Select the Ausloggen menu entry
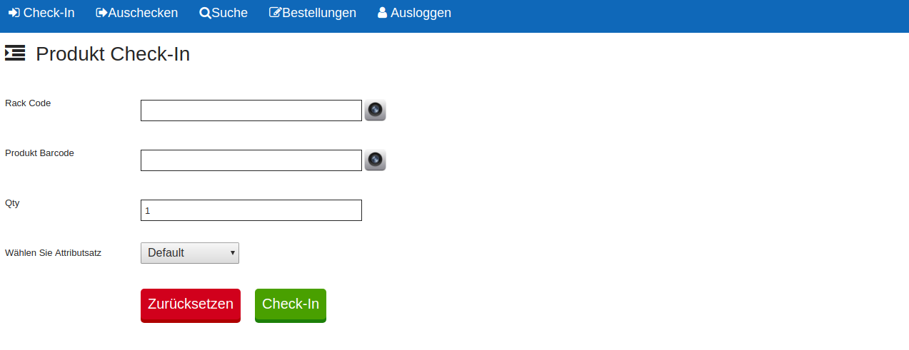 point(421,13)
